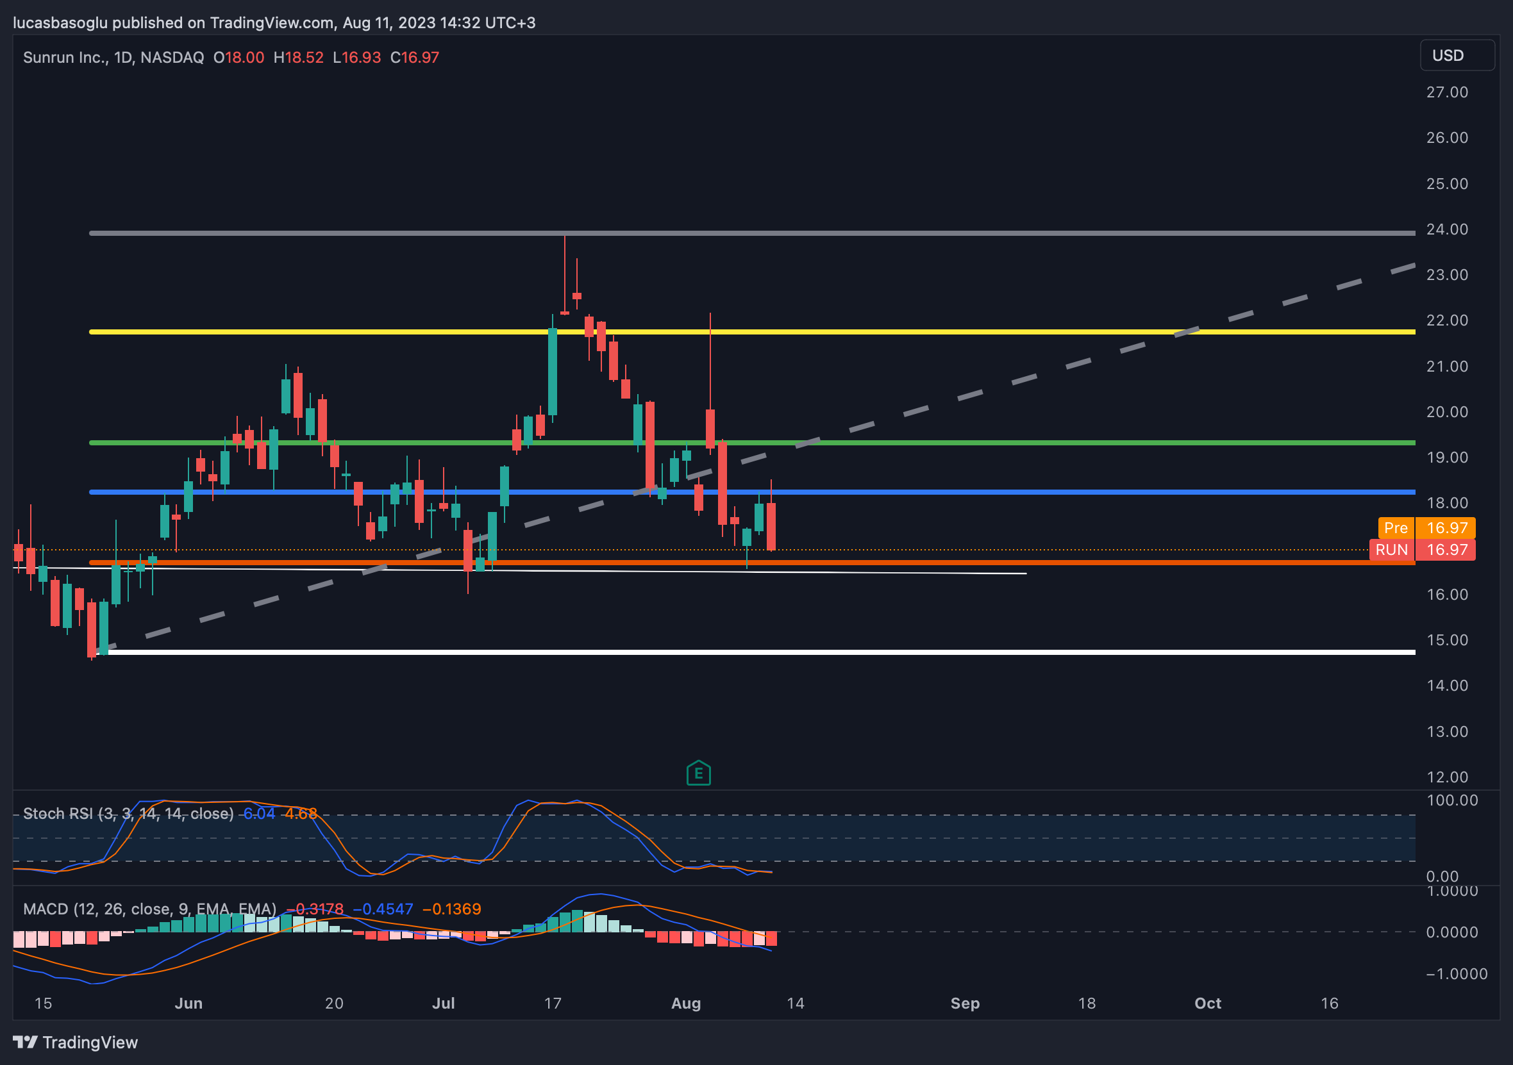The width and height of the screenshot is (1513, 1065).
Task: Click the 24.00 price axis label
Action: 1447,229
